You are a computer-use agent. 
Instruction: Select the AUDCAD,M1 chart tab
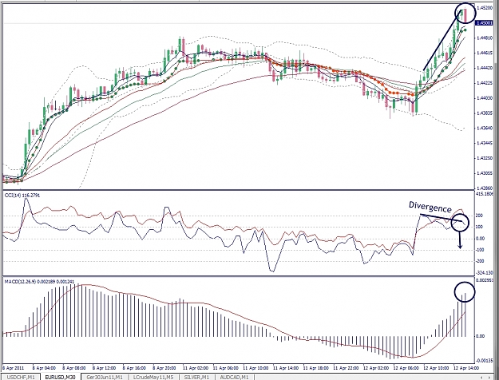(x=234, y=377)
